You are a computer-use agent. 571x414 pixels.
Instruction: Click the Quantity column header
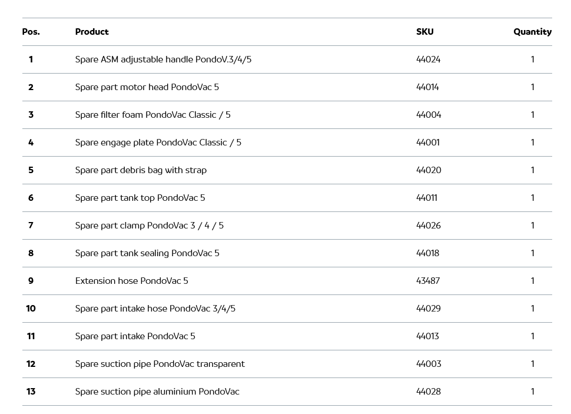[532, 32]
